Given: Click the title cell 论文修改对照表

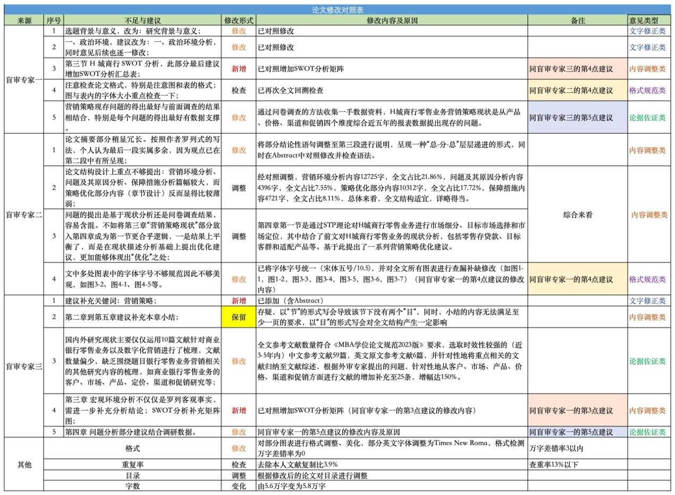Looking at the screenshot, I should (x=338, y=10).
